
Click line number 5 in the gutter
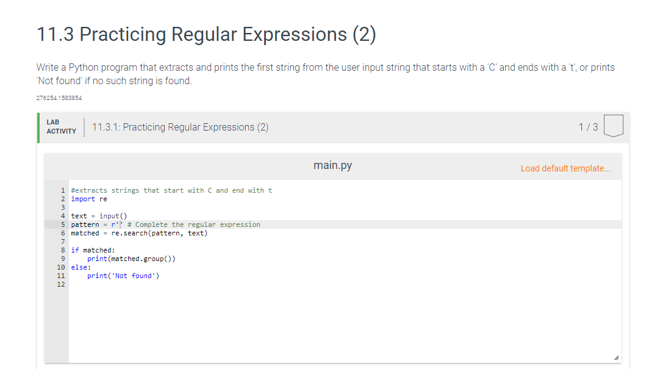tap(63, 224)
